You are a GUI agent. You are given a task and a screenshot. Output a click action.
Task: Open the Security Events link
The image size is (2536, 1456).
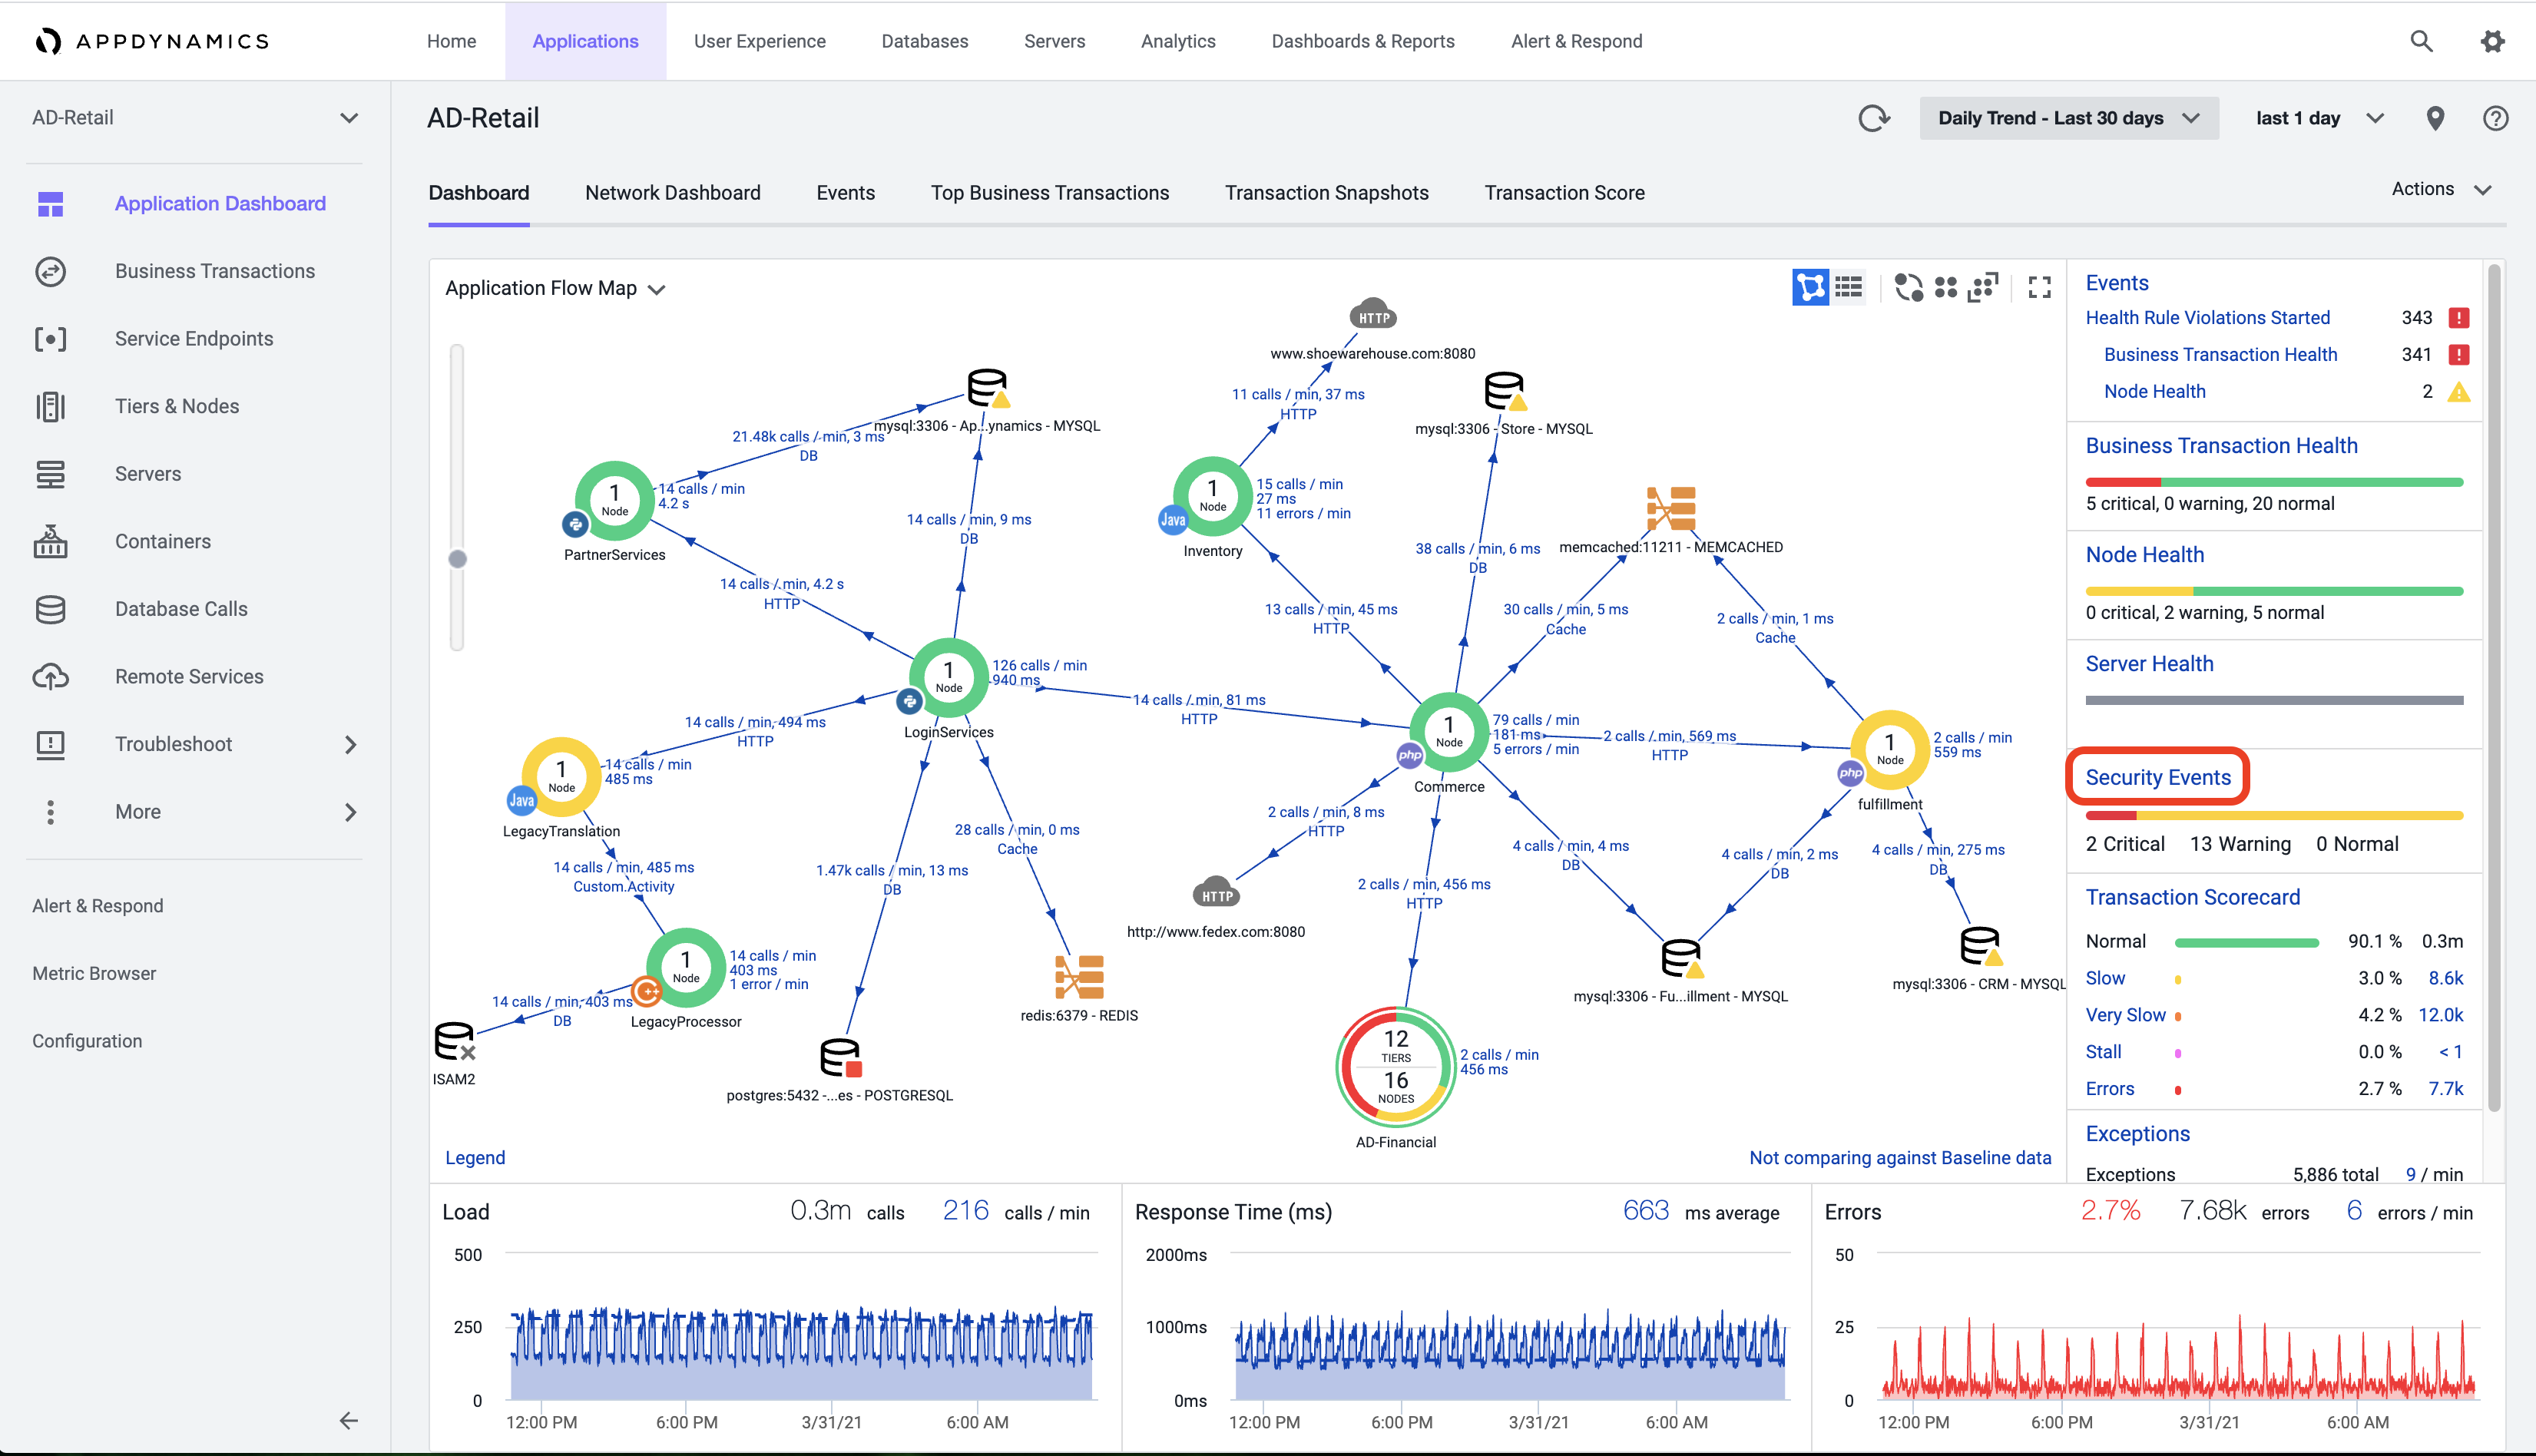(x=2158, y=777)
